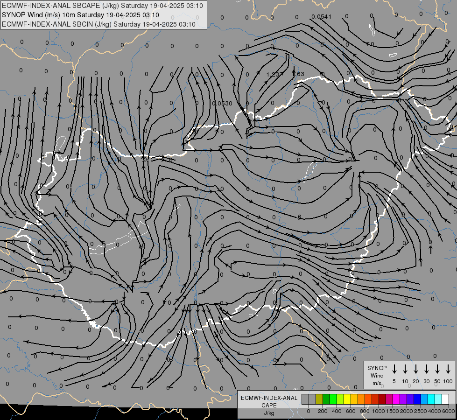This screenshot has width=457, height=420.
Task: Click the 1500 tick label on color scale
Action: coord(393,411)
